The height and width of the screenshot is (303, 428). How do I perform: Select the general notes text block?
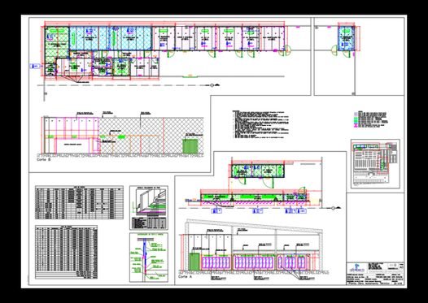260,125
